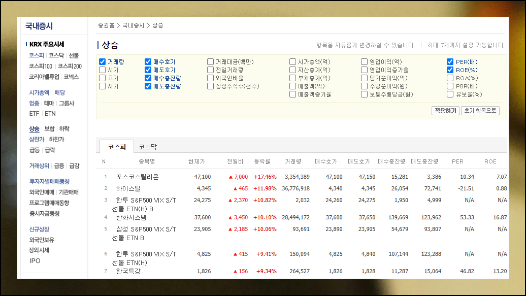
Task: Open the 보합 sidebar link
Action: [x=49, y=129]
